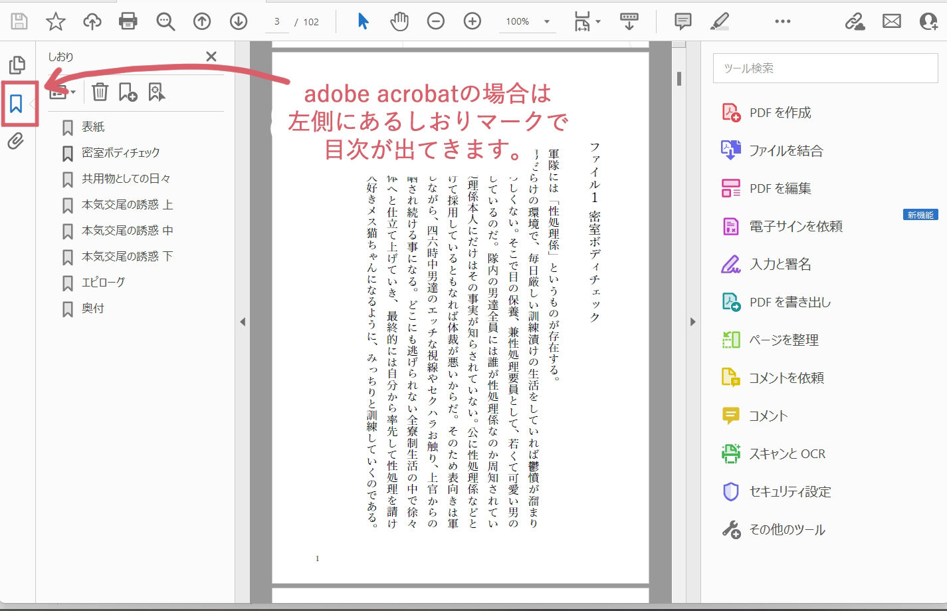Select the highlighter pen tool
The image size is (947, 611).
coord(719,21)
